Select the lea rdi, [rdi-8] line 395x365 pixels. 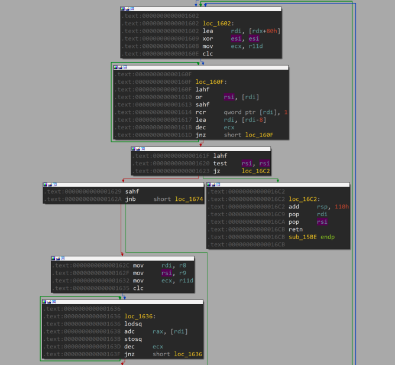[x=231, y=120]
